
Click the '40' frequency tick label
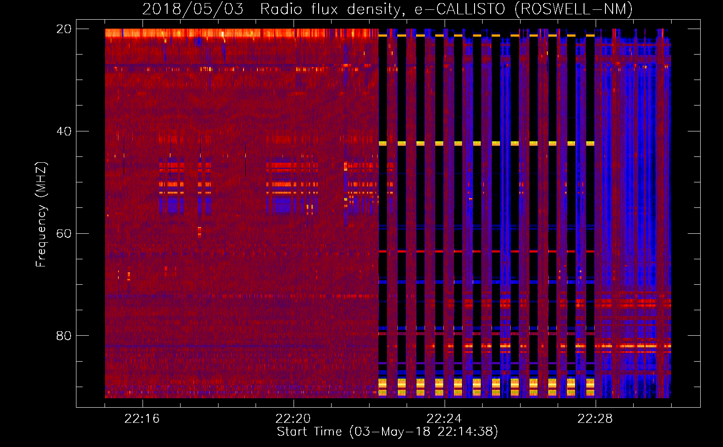(x=63, y=131)
